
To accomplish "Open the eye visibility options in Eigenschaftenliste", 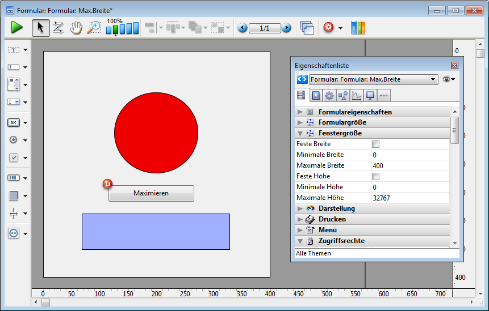I will (448, 79).
